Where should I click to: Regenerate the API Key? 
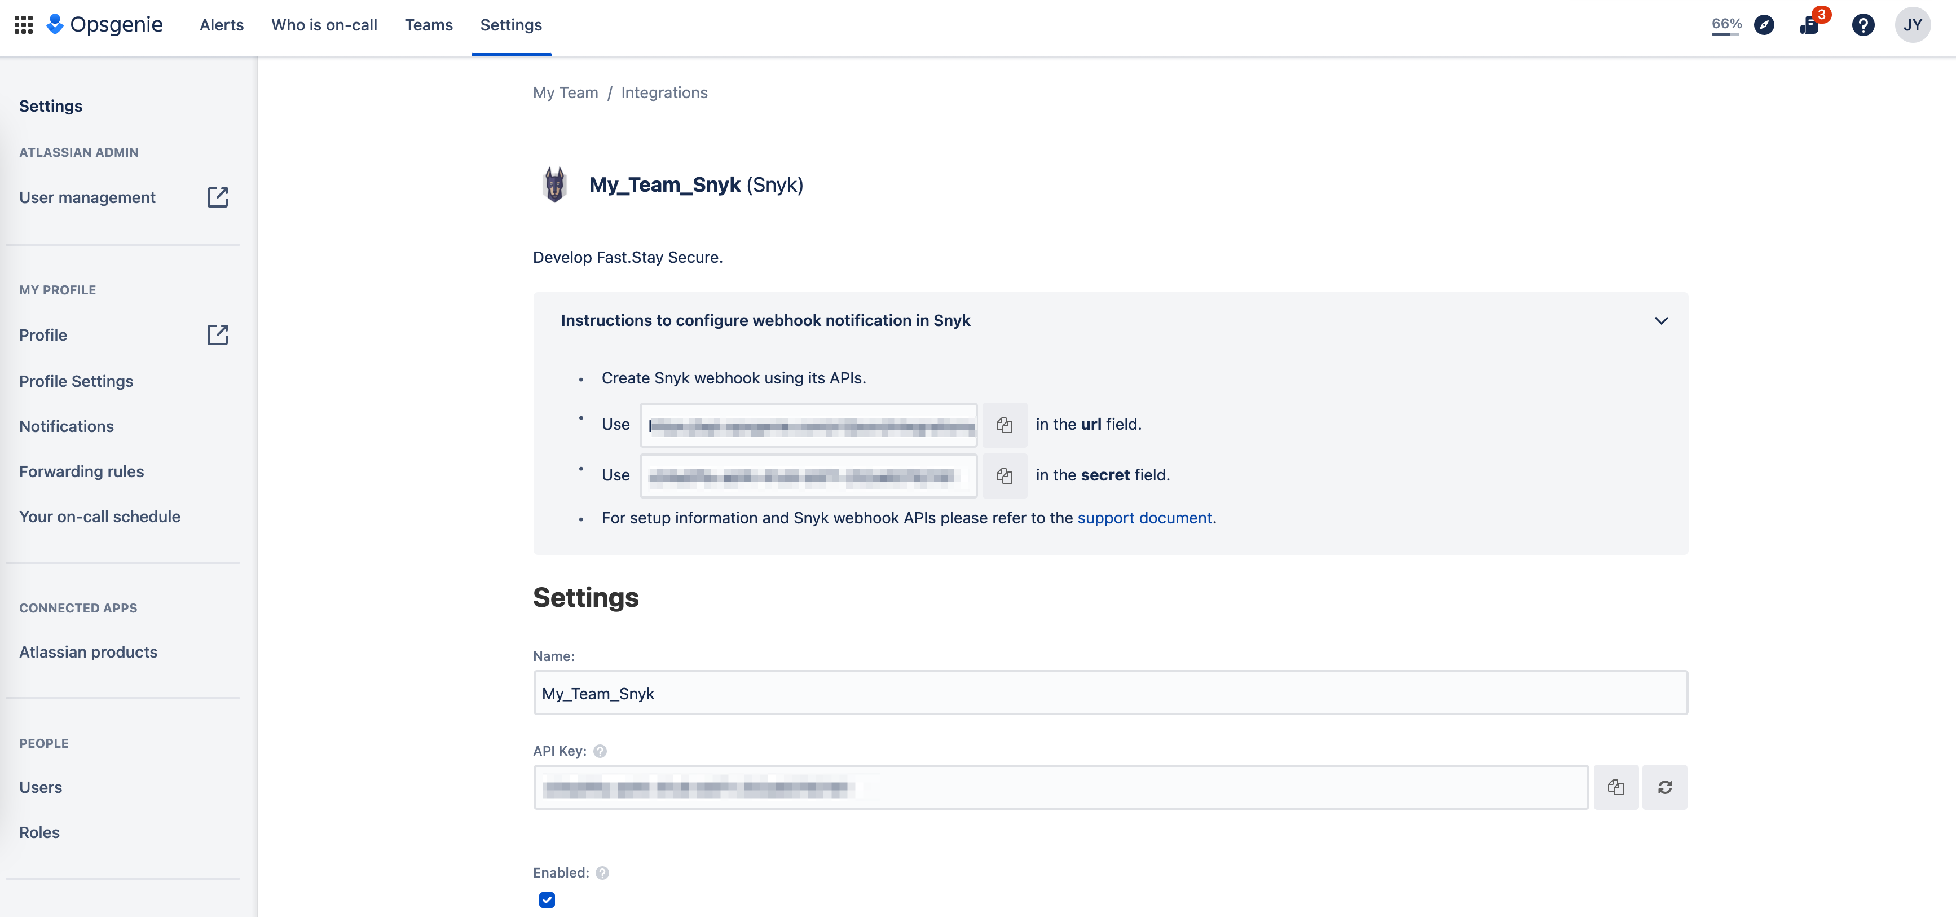pyautogui.click(x=1664, y=787)
